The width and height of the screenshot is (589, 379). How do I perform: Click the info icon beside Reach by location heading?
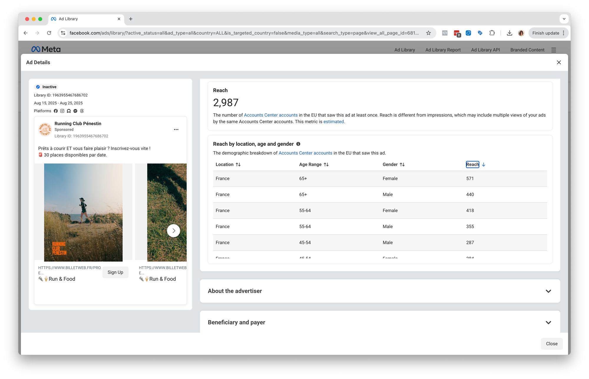tap(298, 144)
